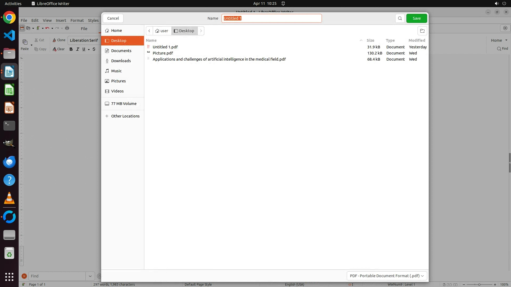Go forward with right arrow in path bar

[x=201, y=31]
